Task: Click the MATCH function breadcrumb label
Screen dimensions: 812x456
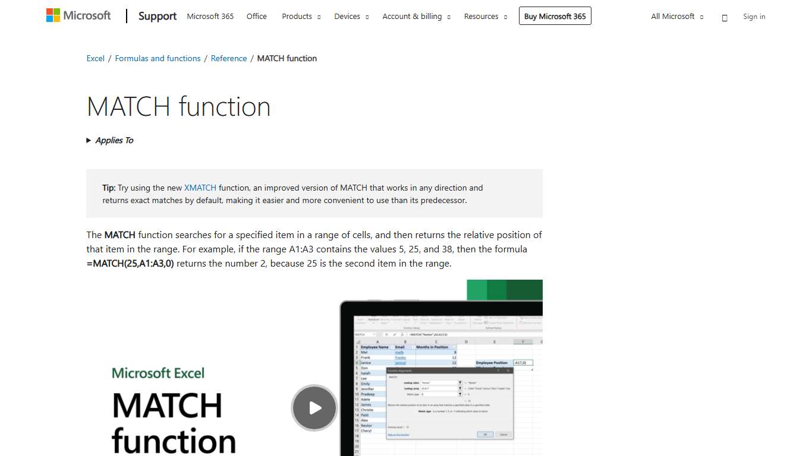Action: click(x=287, y=58)
